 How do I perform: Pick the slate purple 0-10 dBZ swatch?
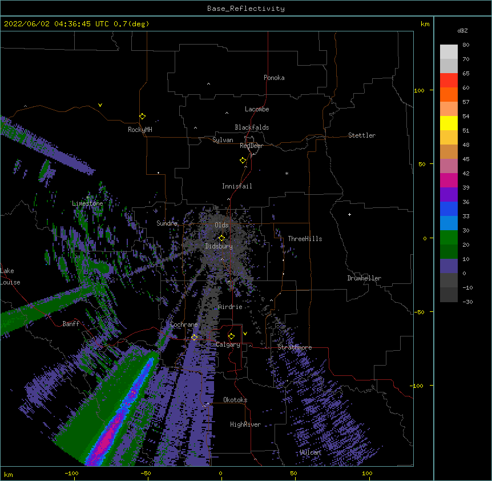449,266
